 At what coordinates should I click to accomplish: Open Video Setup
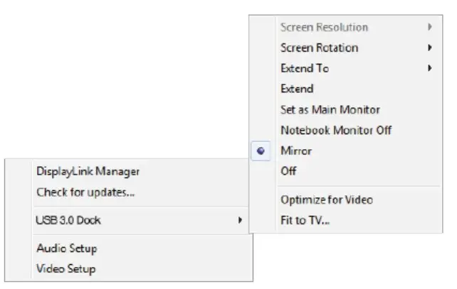click(65, 269)
